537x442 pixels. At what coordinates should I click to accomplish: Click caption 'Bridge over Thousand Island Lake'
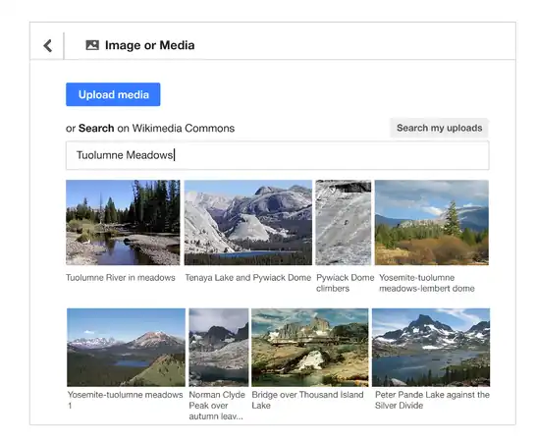pyautogui.click(x=307, y=400)
